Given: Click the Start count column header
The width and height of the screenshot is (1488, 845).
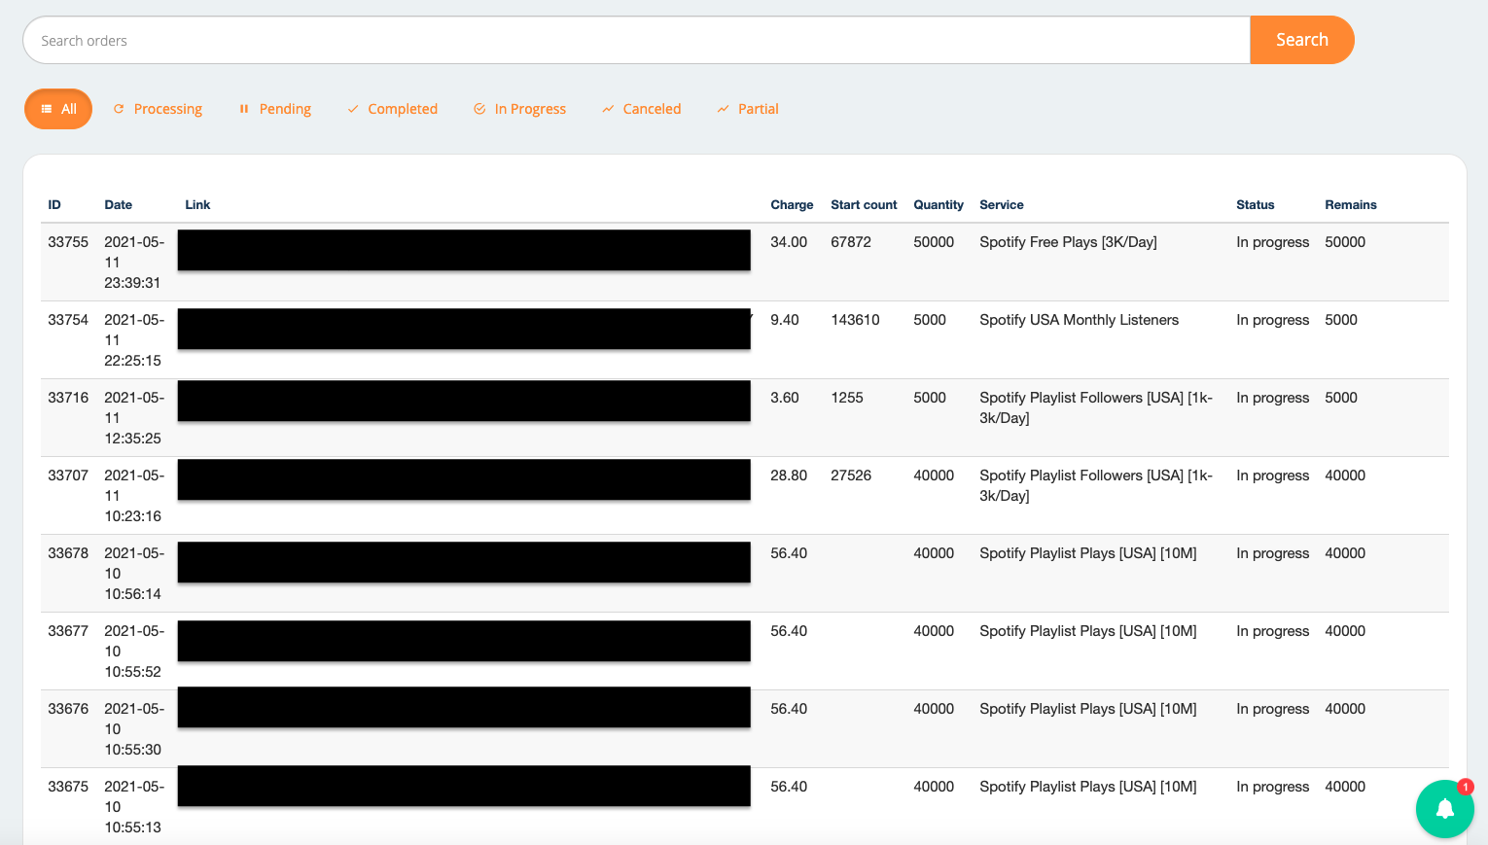Looking at the screenshot, I should (864, 204).
